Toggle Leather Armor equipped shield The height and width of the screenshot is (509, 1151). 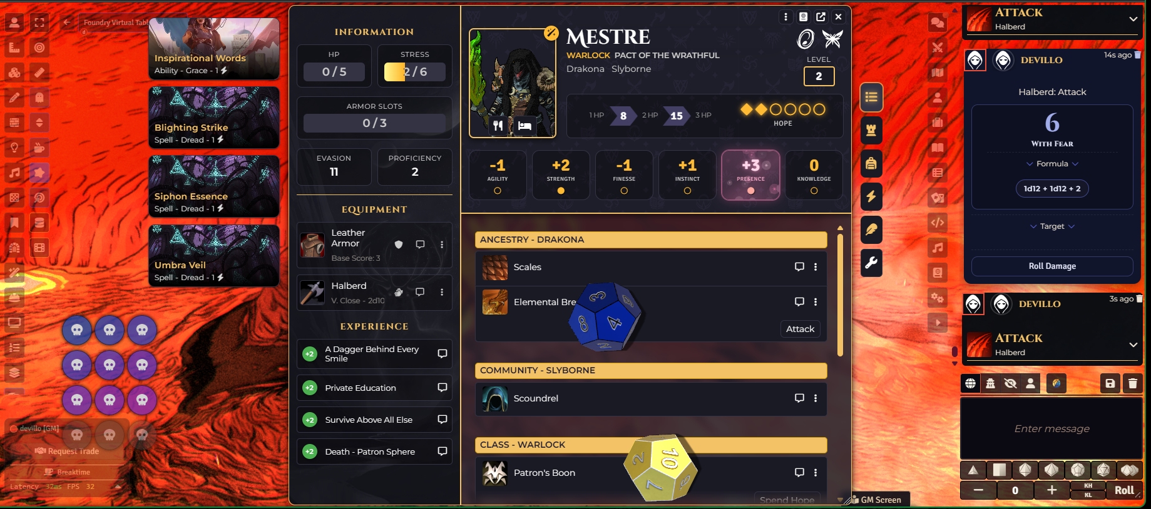pyautogui.click(x=399, y=244)
